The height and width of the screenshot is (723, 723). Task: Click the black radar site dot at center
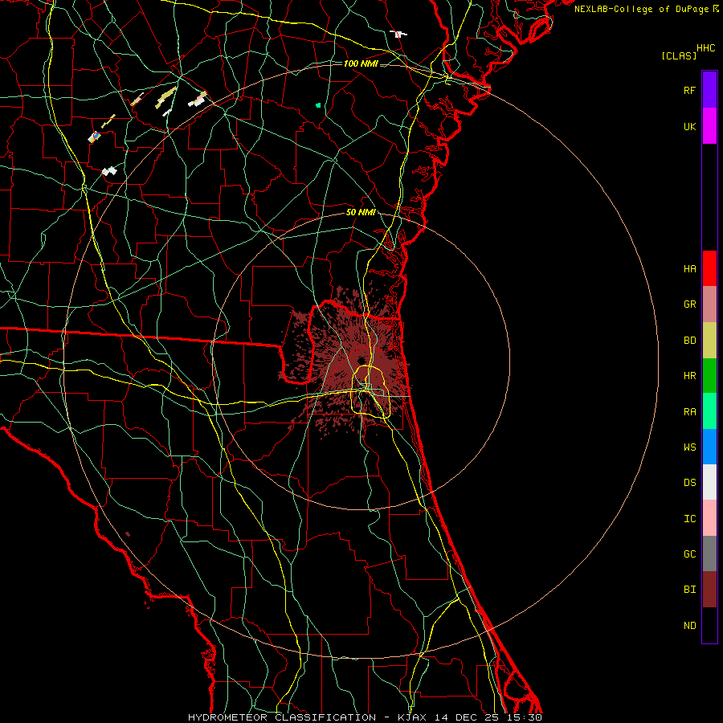coord(361,361)
